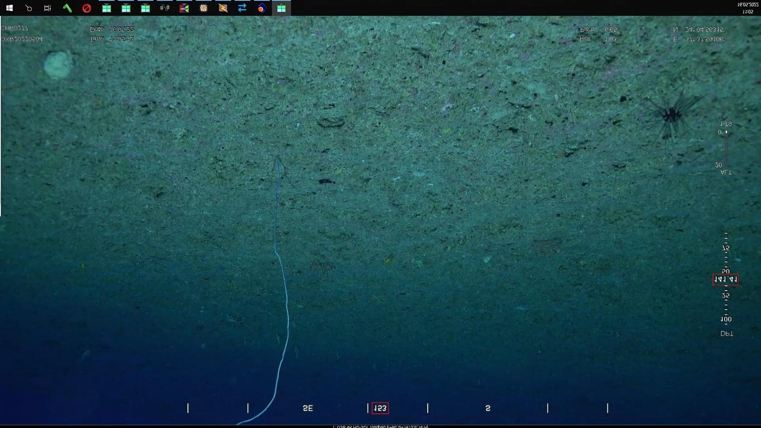Click the SE compass label
Viewport: 761px width, 428px height.
tap(308, 408)
